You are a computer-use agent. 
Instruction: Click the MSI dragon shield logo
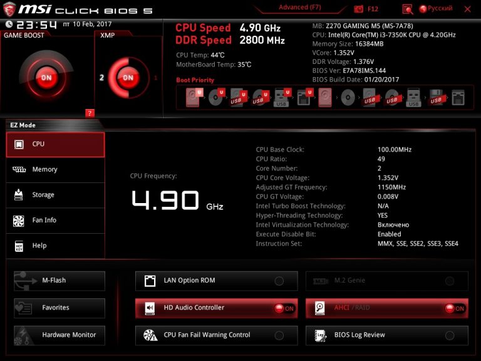point(9,9)
